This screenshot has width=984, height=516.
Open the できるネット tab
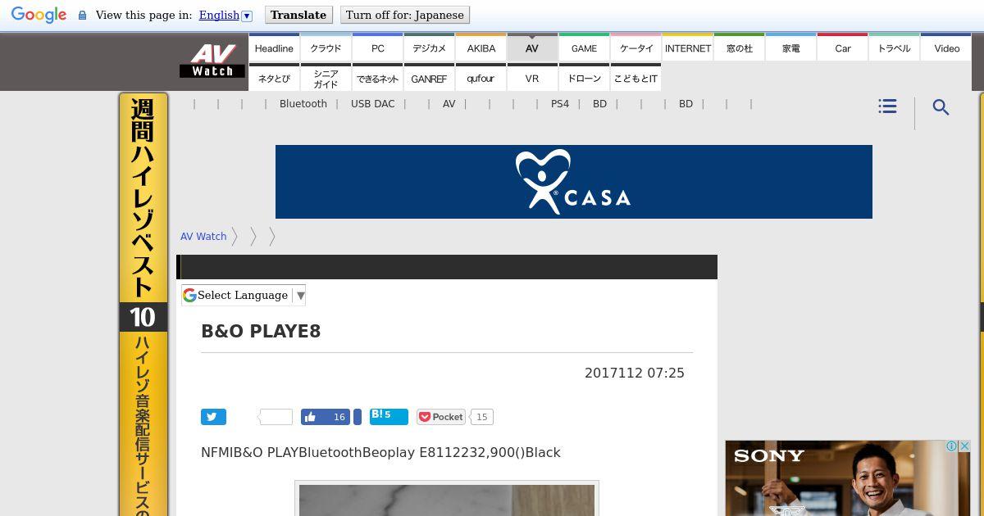click(378, 78)
